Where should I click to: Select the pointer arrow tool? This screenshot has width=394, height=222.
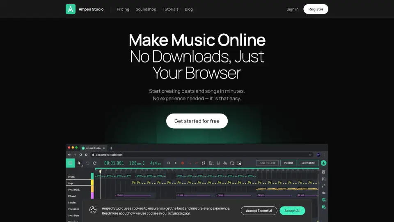click(80, 163)
